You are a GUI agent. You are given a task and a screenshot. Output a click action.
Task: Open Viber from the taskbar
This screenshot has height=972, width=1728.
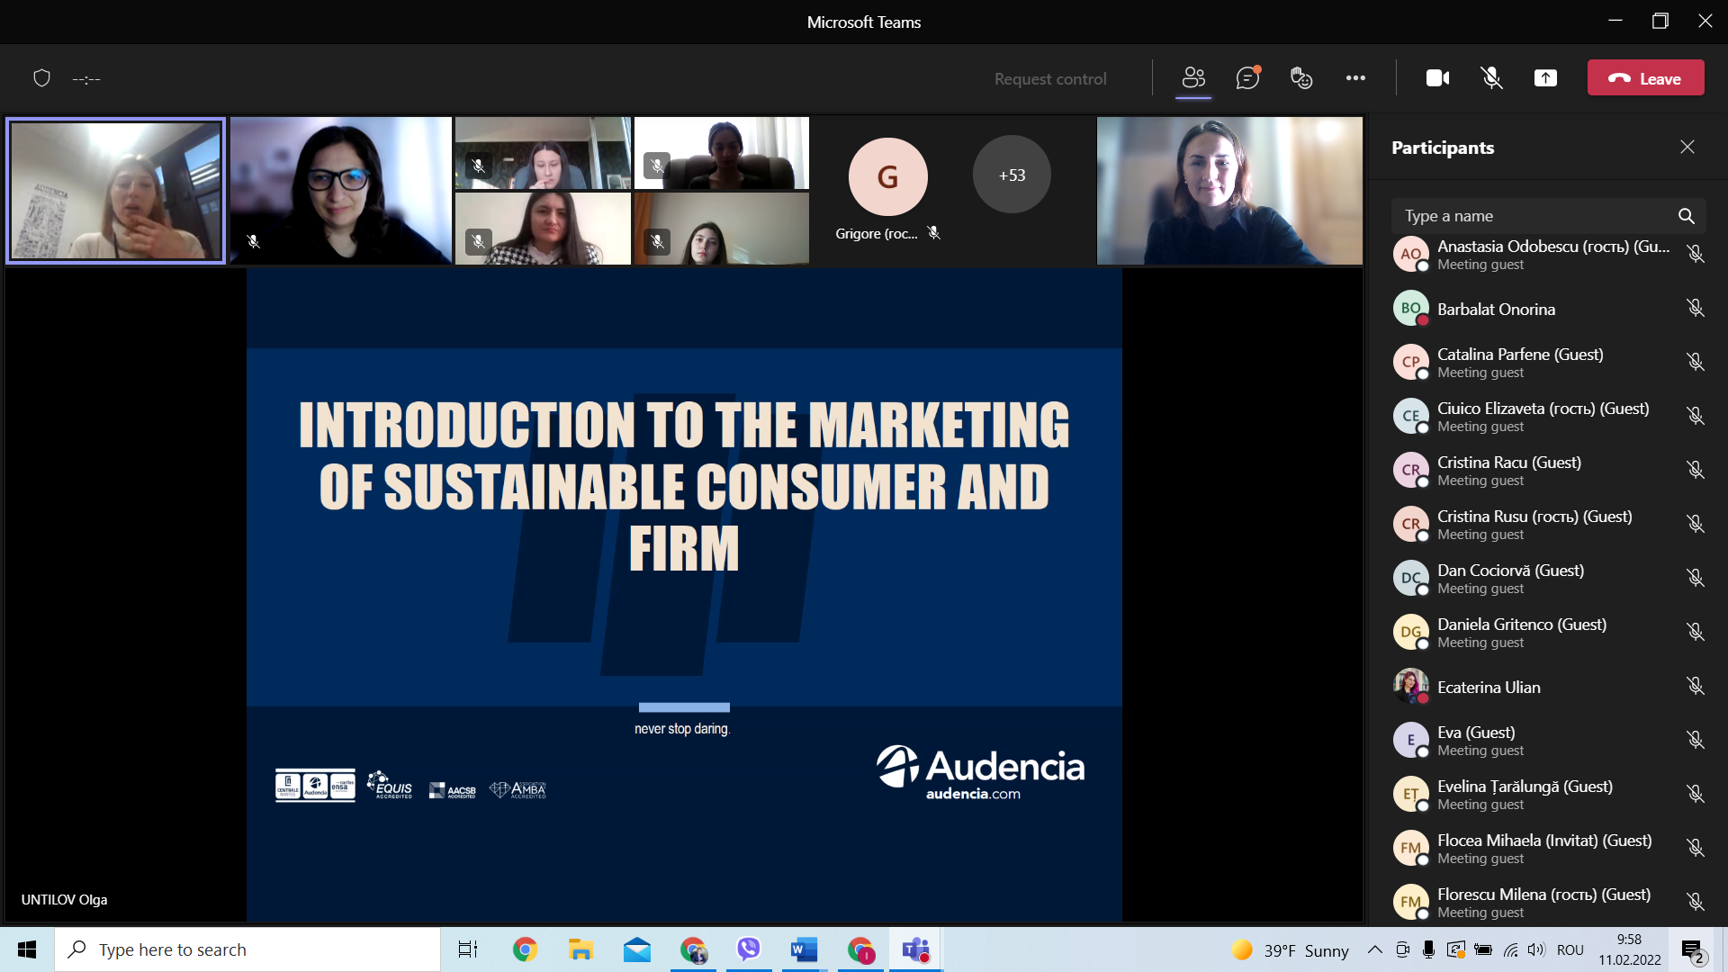coord(749,949)
